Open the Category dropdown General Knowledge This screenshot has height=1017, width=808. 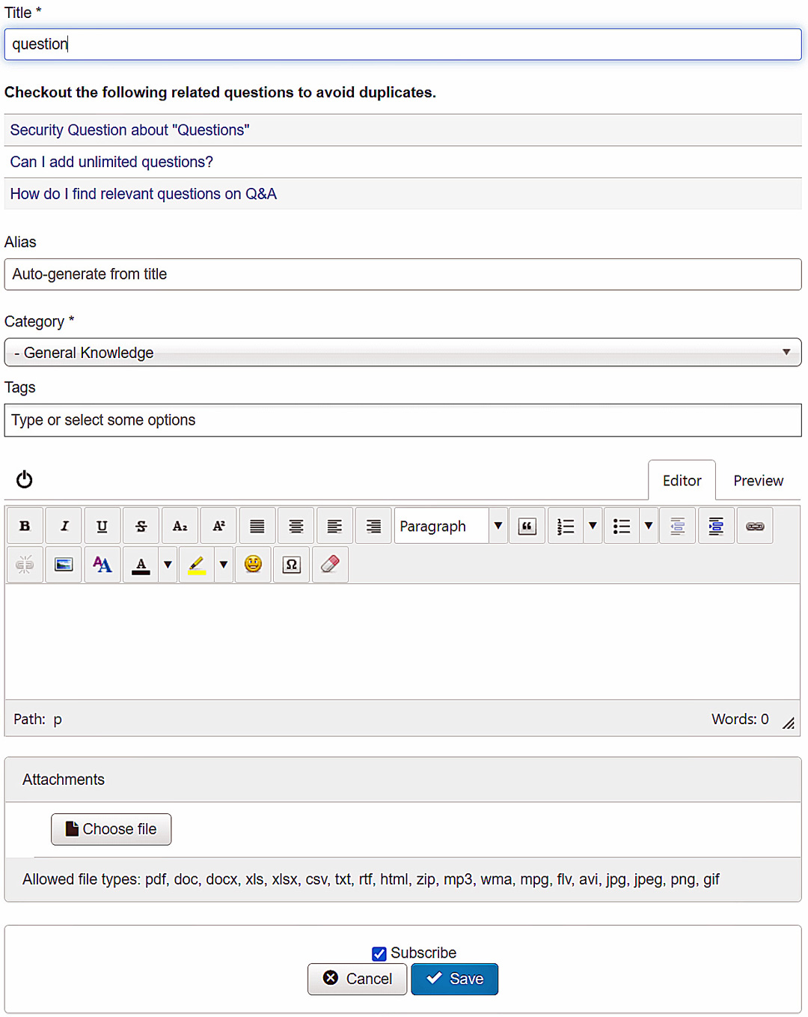403,353
